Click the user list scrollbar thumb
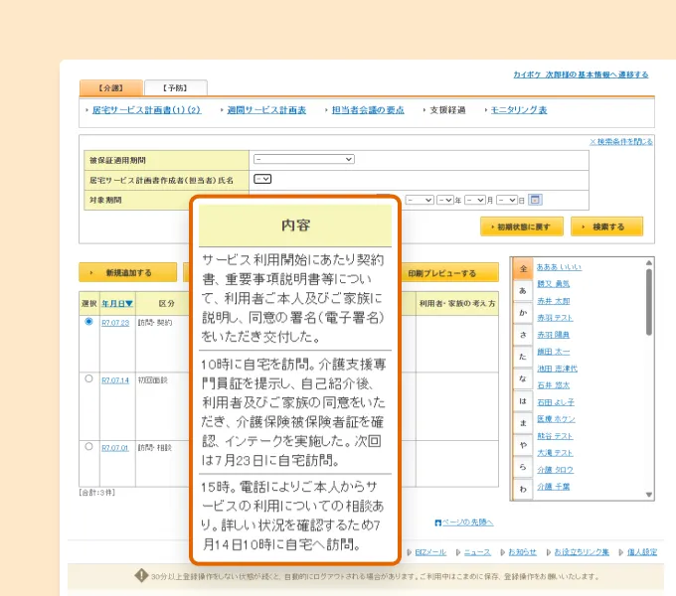The width and height of the screenshot is (676, 596). 649,302
